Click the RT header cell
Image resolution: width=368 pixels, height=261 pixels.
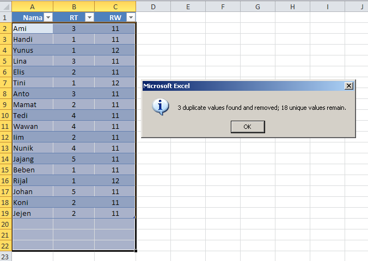pos(73,17)
